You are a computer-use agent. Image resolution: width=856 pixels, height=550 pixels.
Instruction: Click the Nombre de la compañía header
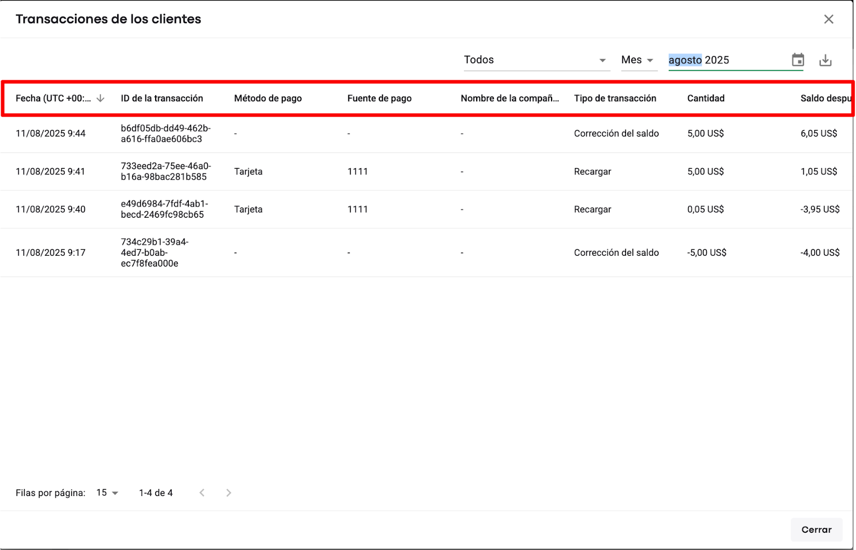pyautogui.click(x=509, y=98)
